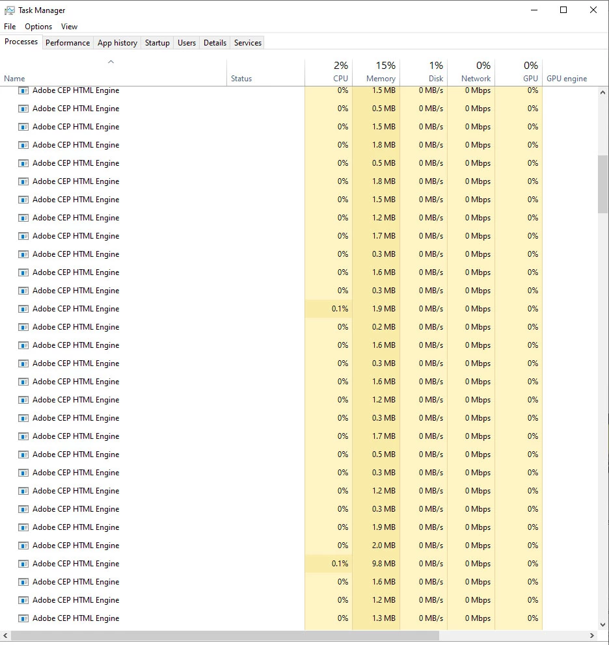Screen dimensions: 609x645
Task: Click '0 MB/s' disk value in the 9.8 MB row
Action: [x=431, y=564]
